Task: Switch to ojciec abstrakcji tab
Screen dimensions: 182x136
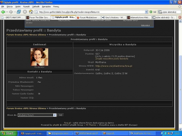Action: [164, 17]
